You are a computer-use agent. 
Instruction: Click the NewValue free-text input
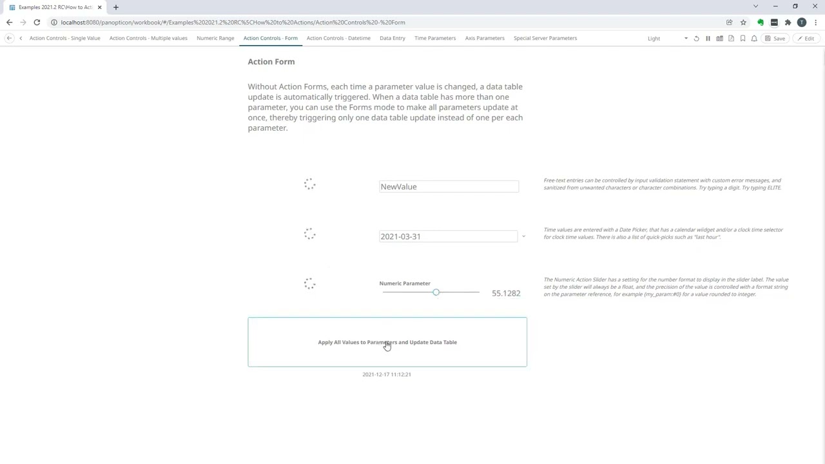pyautogui.click(x=449, y=187)
